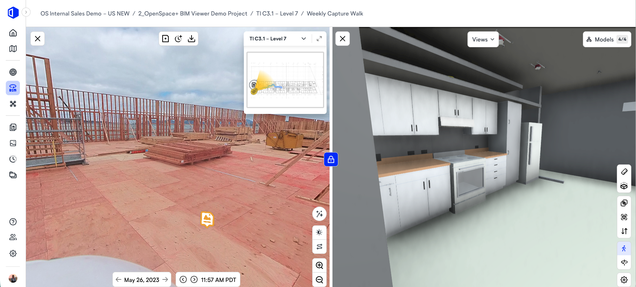Screen dimensions: 636x287
Task: Open BIM viewer settings gear
Action: coord(624,280)
